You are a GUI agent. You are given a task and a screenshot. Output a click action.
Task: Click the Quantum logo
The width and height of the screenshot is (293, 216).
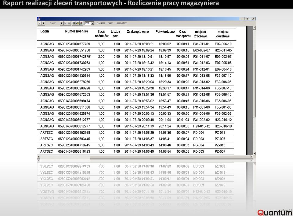(x=275, y=212)
